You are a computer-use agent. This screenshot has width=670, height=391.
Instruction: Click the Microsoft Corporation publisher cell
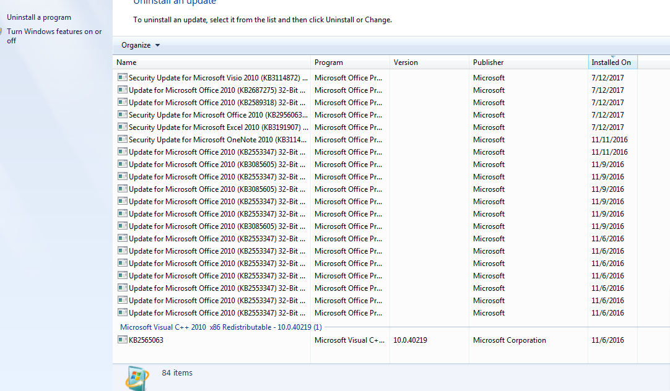(510, 340)
